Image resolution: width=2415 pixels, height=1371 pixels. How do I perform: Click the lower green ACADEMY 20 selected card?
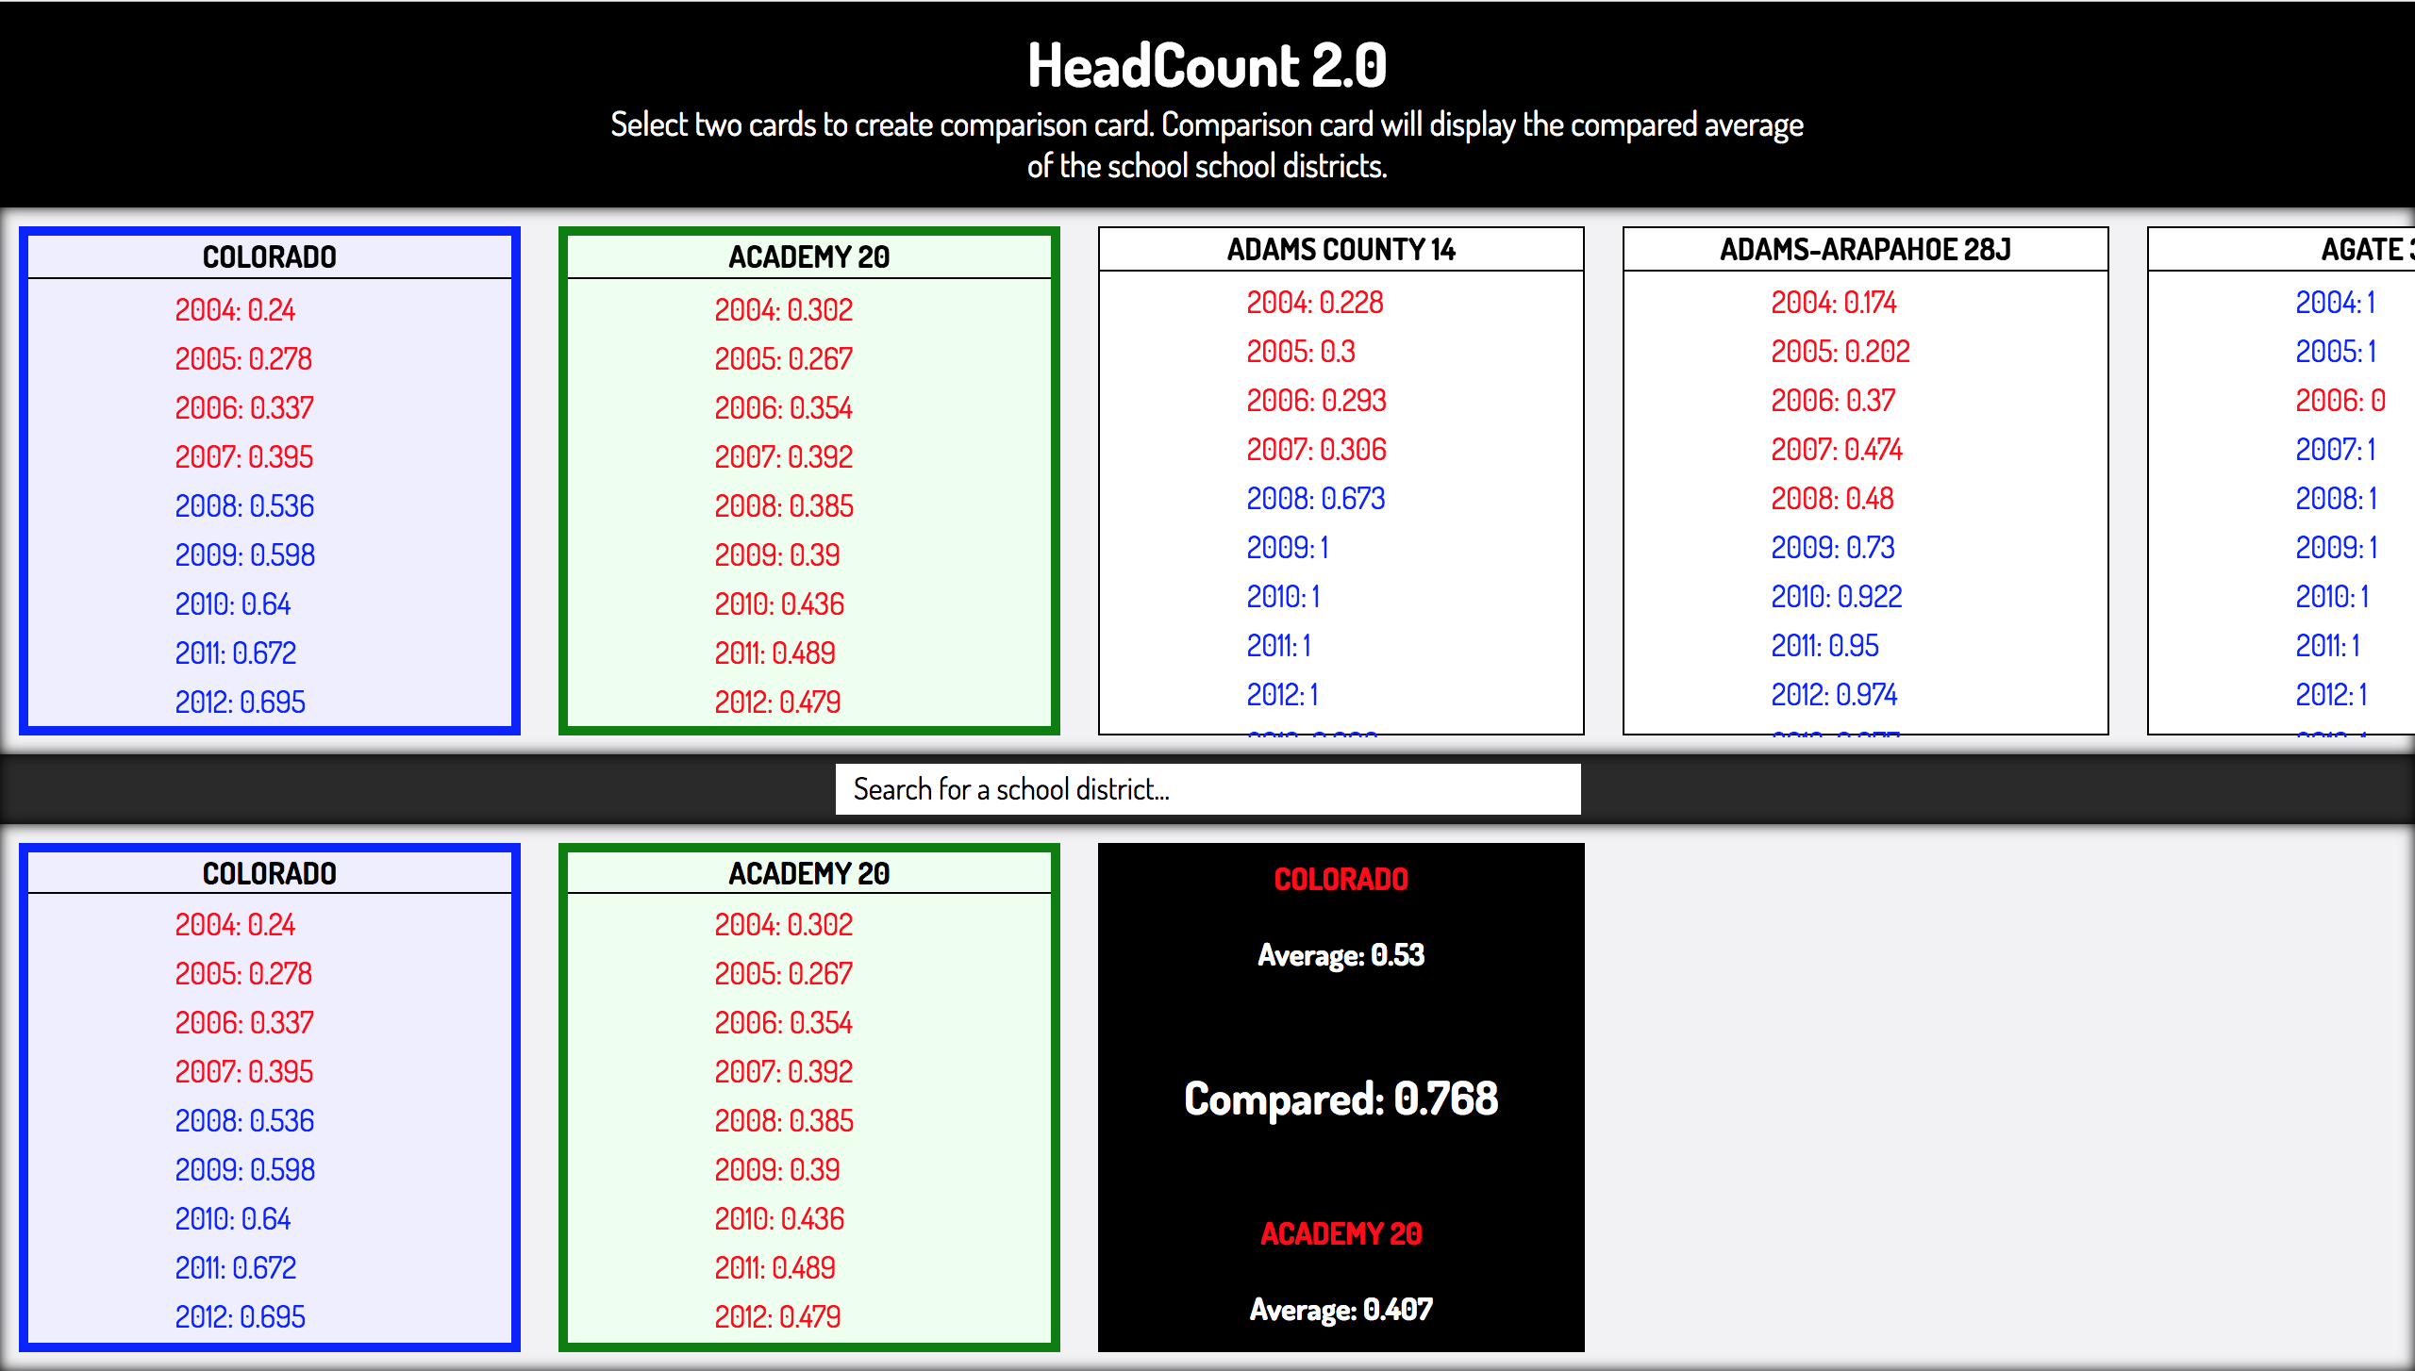tap(808, 1098)
